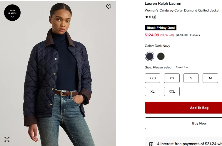The image size is (222, 146).
Task: Add jacket to favorites with heart icon
Action: (109, 6)
